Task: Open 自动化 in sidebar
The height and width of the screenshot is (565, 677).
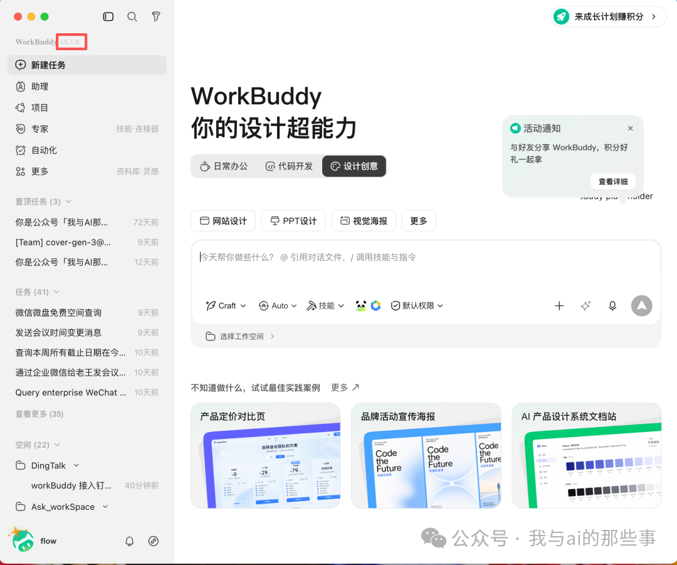Action: (x=87, y=150)
